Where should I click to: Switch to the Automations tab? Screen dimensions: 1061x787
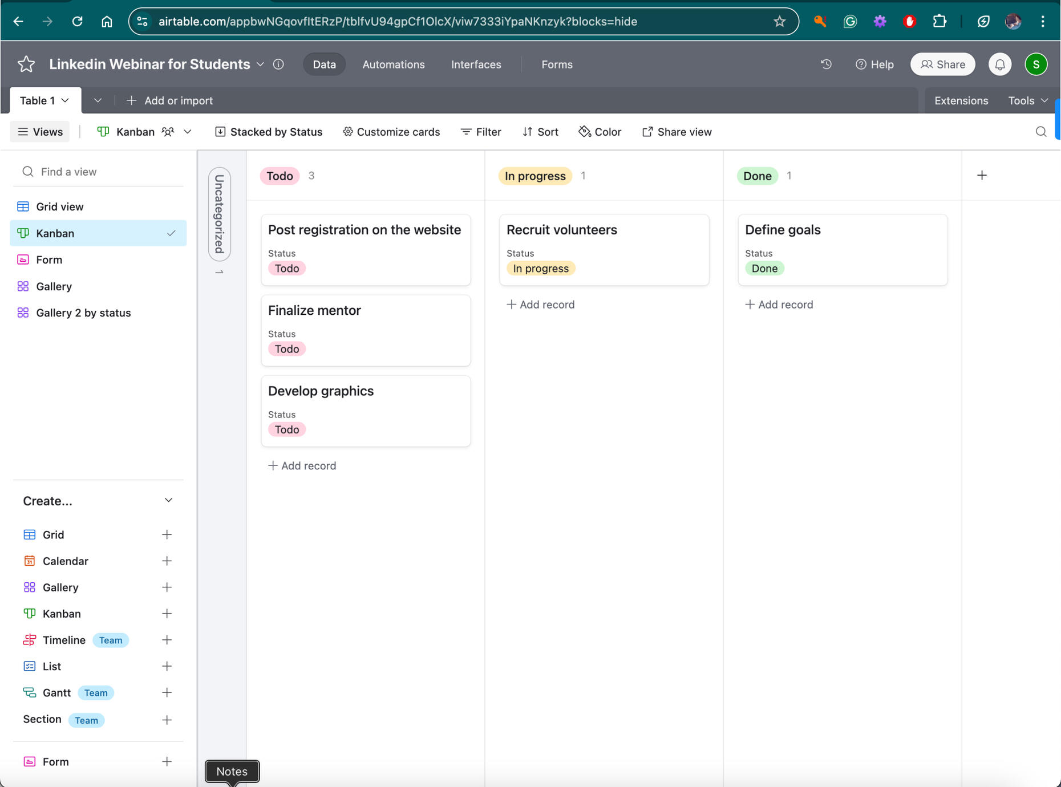[x=393, y=64]
